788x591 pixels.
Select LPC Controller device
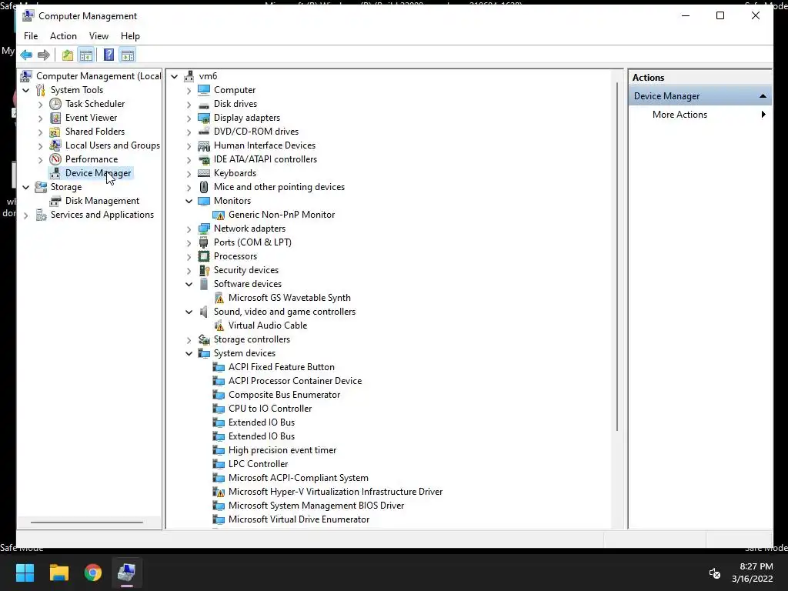(259, 464)
